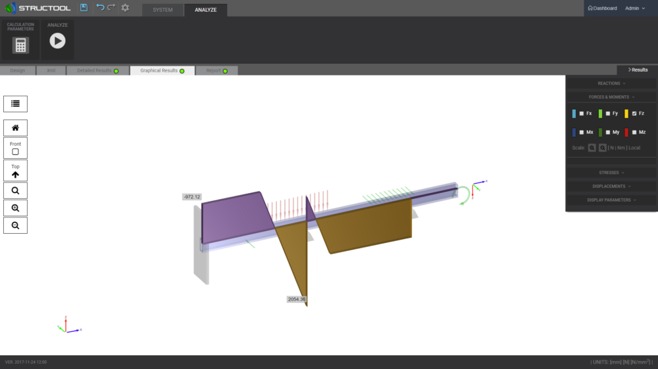Viewport: 658px width, 369px height.
Task: Collapse the Forces & Moments section
Action: tap(611, 97)
